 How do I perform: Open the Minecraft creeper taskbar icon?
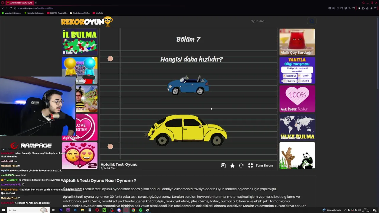(x=104, y=210)
